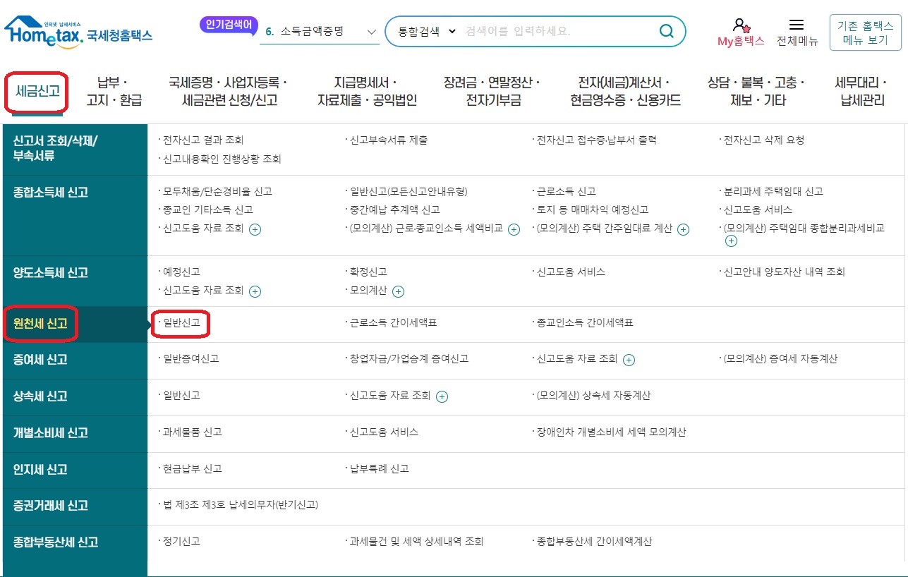The height and width of the screenshot is (577, 908).
Task: Expand plus icon beside 주택 간주임대료 계산
Action: tap(683, 229)
